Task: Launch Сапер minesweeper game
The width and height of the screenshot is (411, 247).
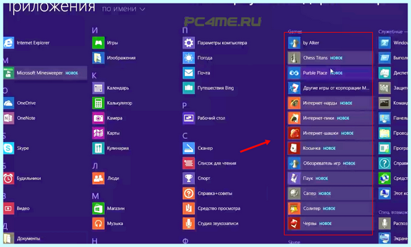Action: click(329, 194)
